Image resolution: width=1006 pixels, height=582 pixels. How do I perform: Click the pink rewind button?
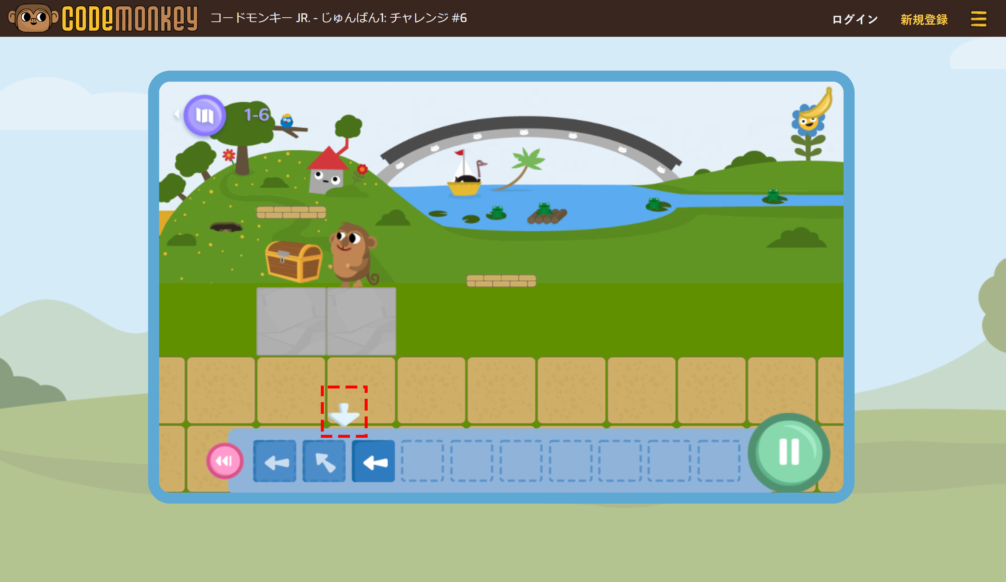pyautogui.click(x=225, y=461)
